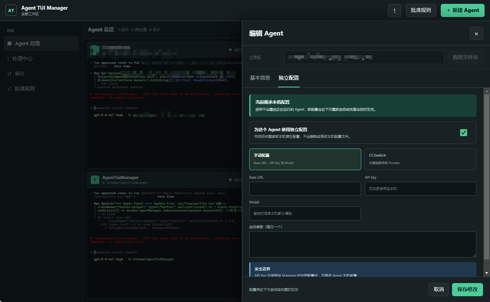The height and width of the screenshot is (302, 490).
Task: Click the 当前继承本机配置 notice banner
Action: click(363, 106)
